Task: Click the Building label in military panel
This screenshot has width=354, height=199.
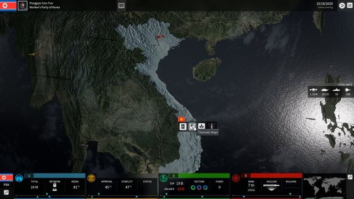Action: pyautogui.click(x=291, y=182)
